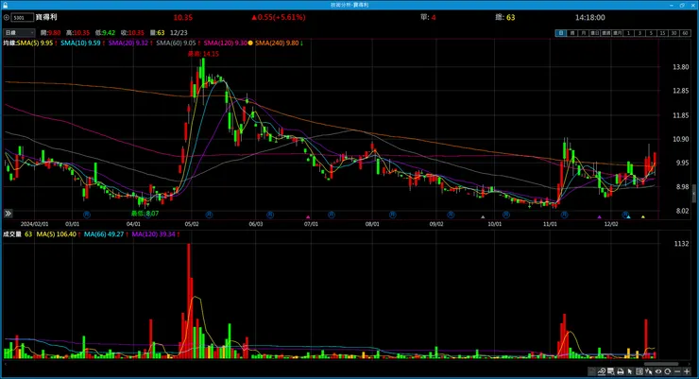The image size is (699, 379).
Task: Click the change value ▲0.55(+5.61%)
Action: click(278, 17)
